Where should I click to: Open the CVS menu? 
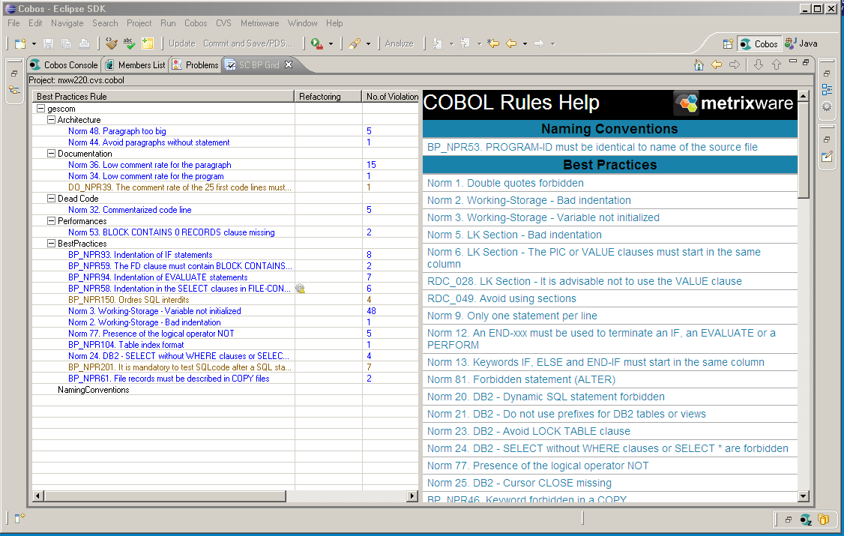(223, 23)
